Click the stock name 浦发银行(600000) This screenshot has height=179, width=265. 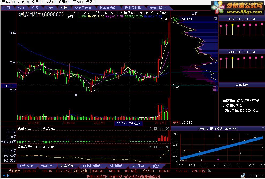coord(41,14)
